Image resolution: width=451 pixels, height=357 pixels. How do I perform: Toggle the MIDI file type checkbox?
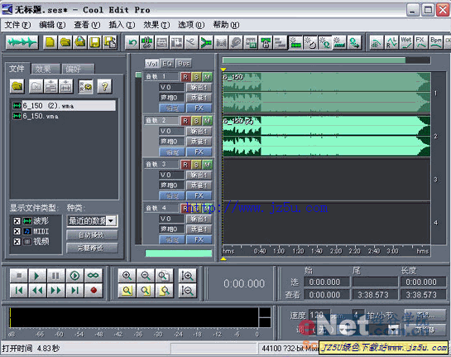[17, 231]
